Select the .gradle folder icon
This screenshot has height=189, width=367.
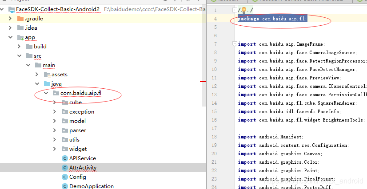tap(20, 19)
